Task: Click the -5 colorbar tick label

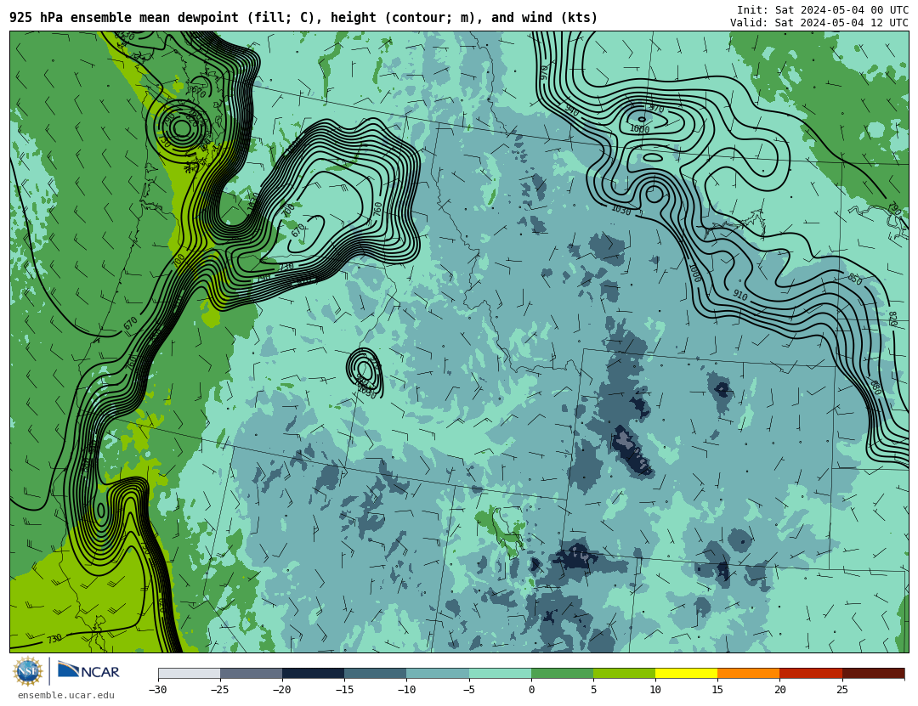Action: click(x=468, y=690)
